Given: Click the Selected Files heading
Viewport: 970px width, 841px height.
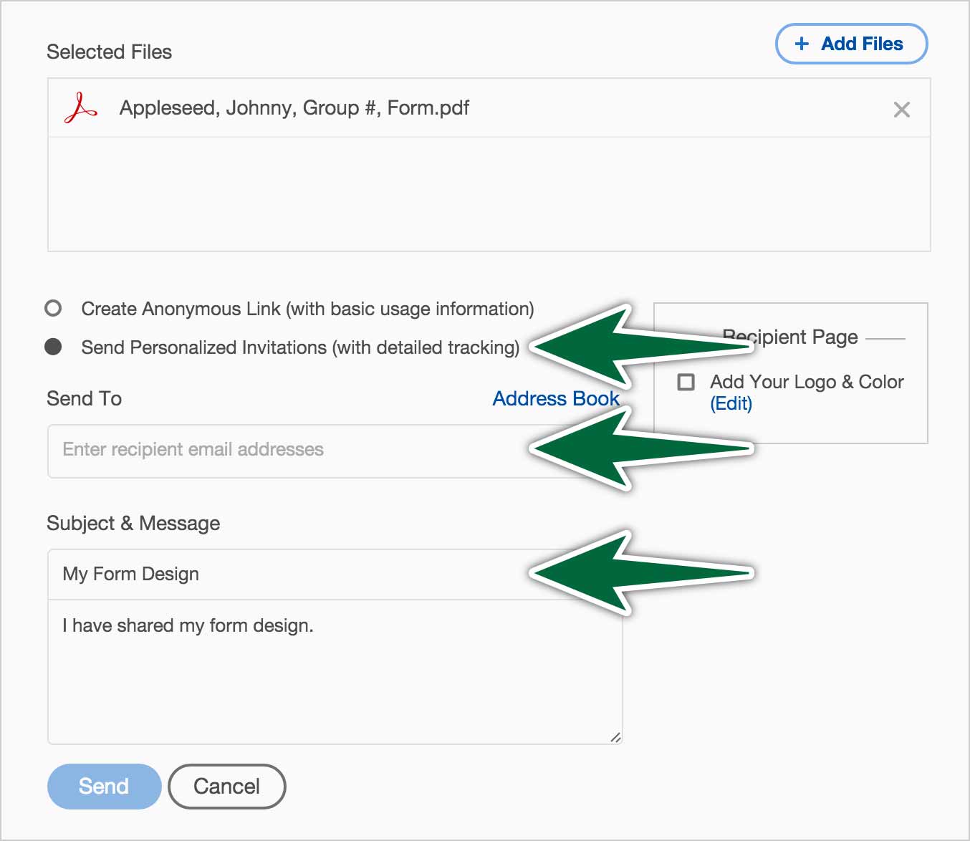Looking at the screenshot, I should click(x=110, y=52).
